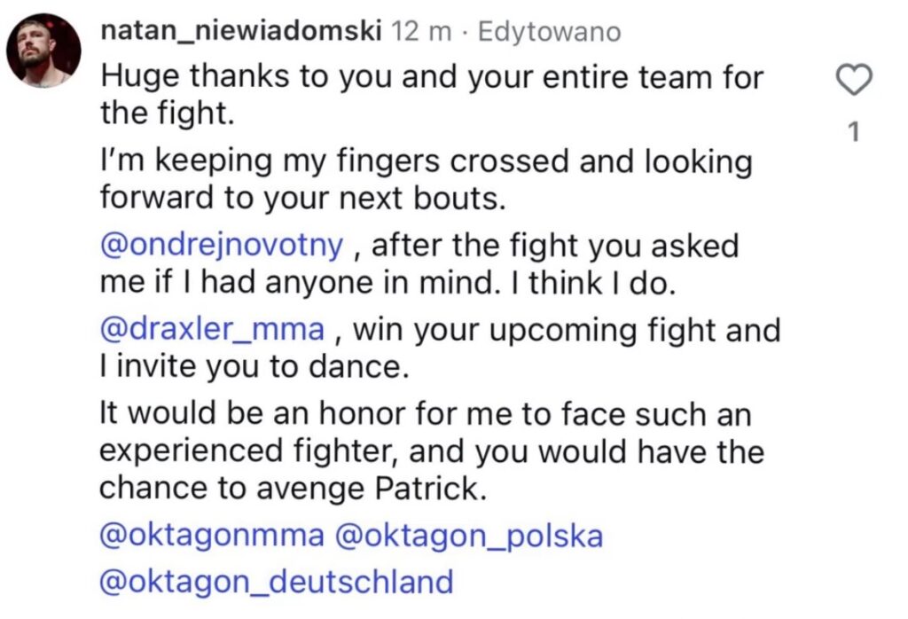Open the natan_niewiadomski username link
The width and height of the screenshot is (908, 619).
click(242, 32)
